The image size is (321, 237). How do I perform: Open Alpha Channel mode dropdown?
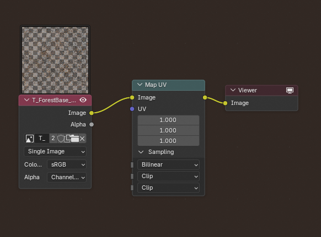click(x=67, y=177)
